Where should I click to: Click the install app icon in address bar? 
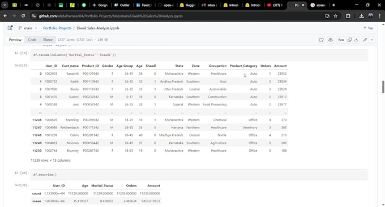click(x=327, y=16)
